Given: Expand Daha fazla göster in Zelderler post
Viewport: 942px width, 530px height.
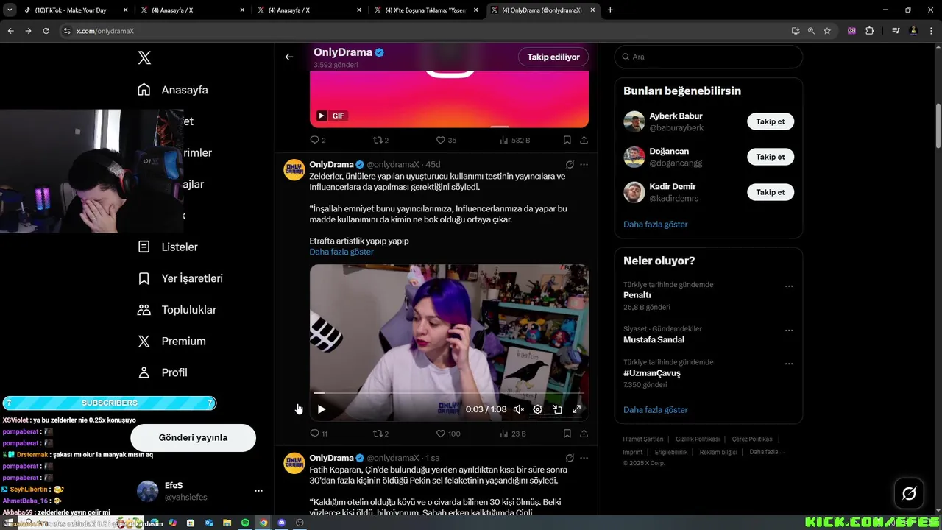Looking at the screenshot, I should click(x=341, y=252).
